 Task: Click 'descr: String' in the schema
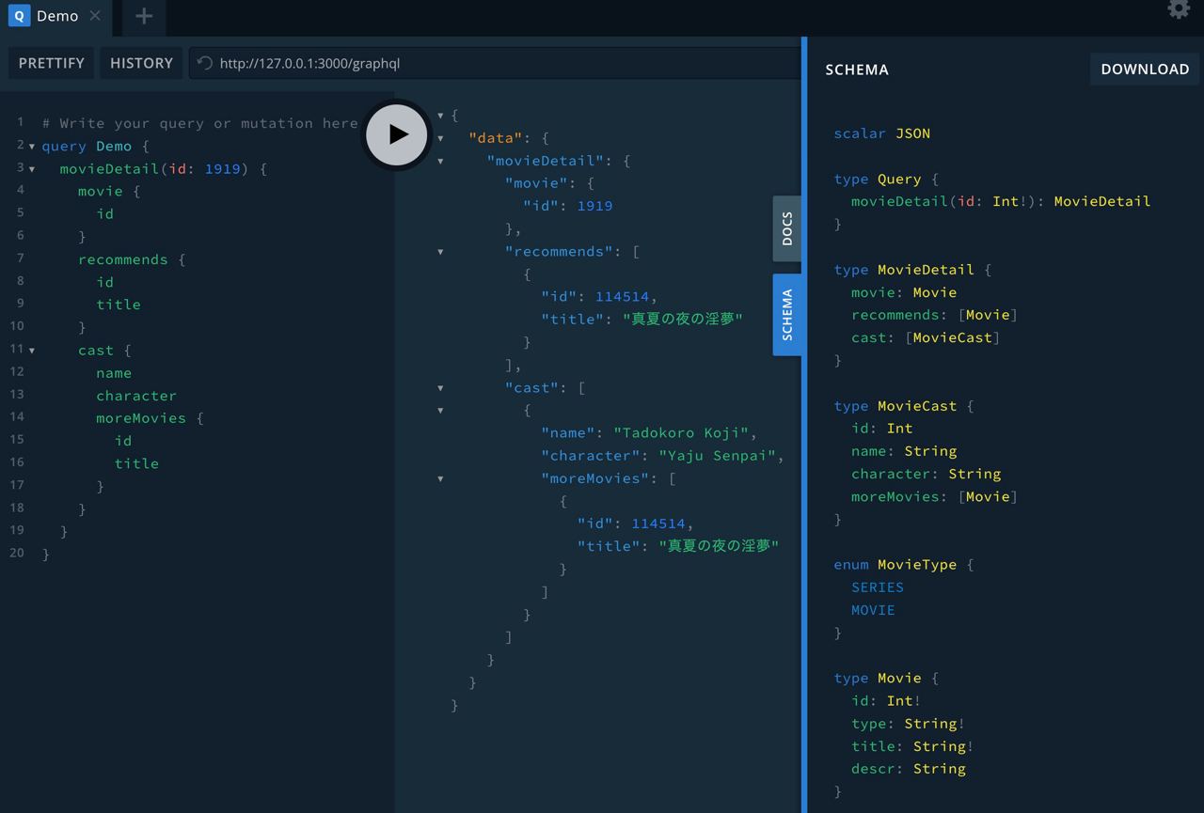pos(909,769)
